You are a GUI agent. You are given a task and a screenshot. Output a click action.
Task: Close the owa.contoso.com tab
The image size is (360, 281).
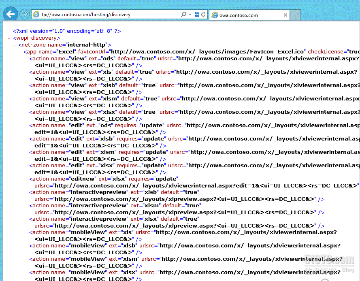[x=285, y=15]
